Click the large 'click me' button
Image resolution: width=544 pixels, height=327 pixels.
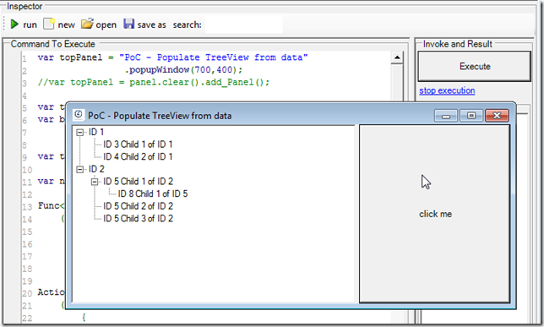pos(434,214)
